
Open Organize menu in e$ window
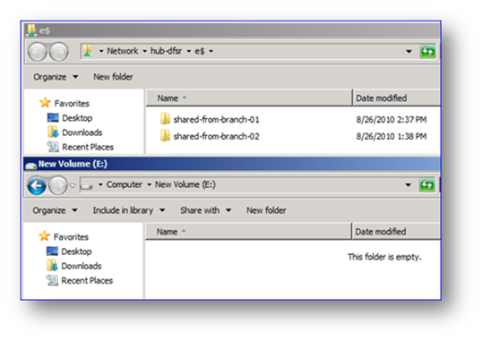[x=56, y=77]
